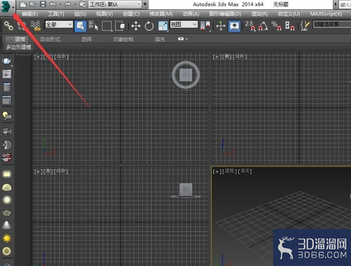Click the Select and Manipulate icon
This screenshot has width=351, height=266.
point(221,26)
